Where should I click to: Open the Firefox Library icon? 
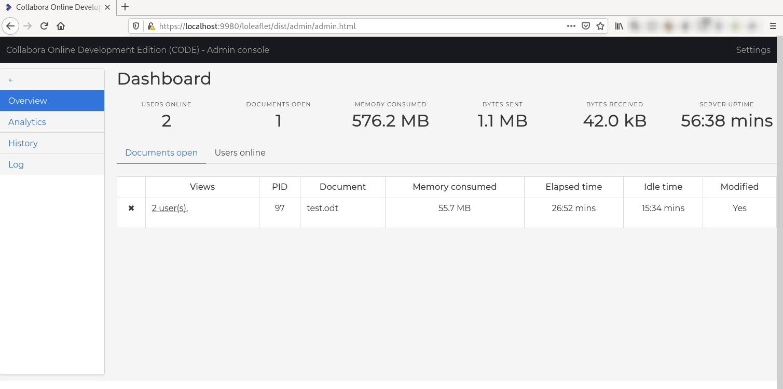(619, 26)
